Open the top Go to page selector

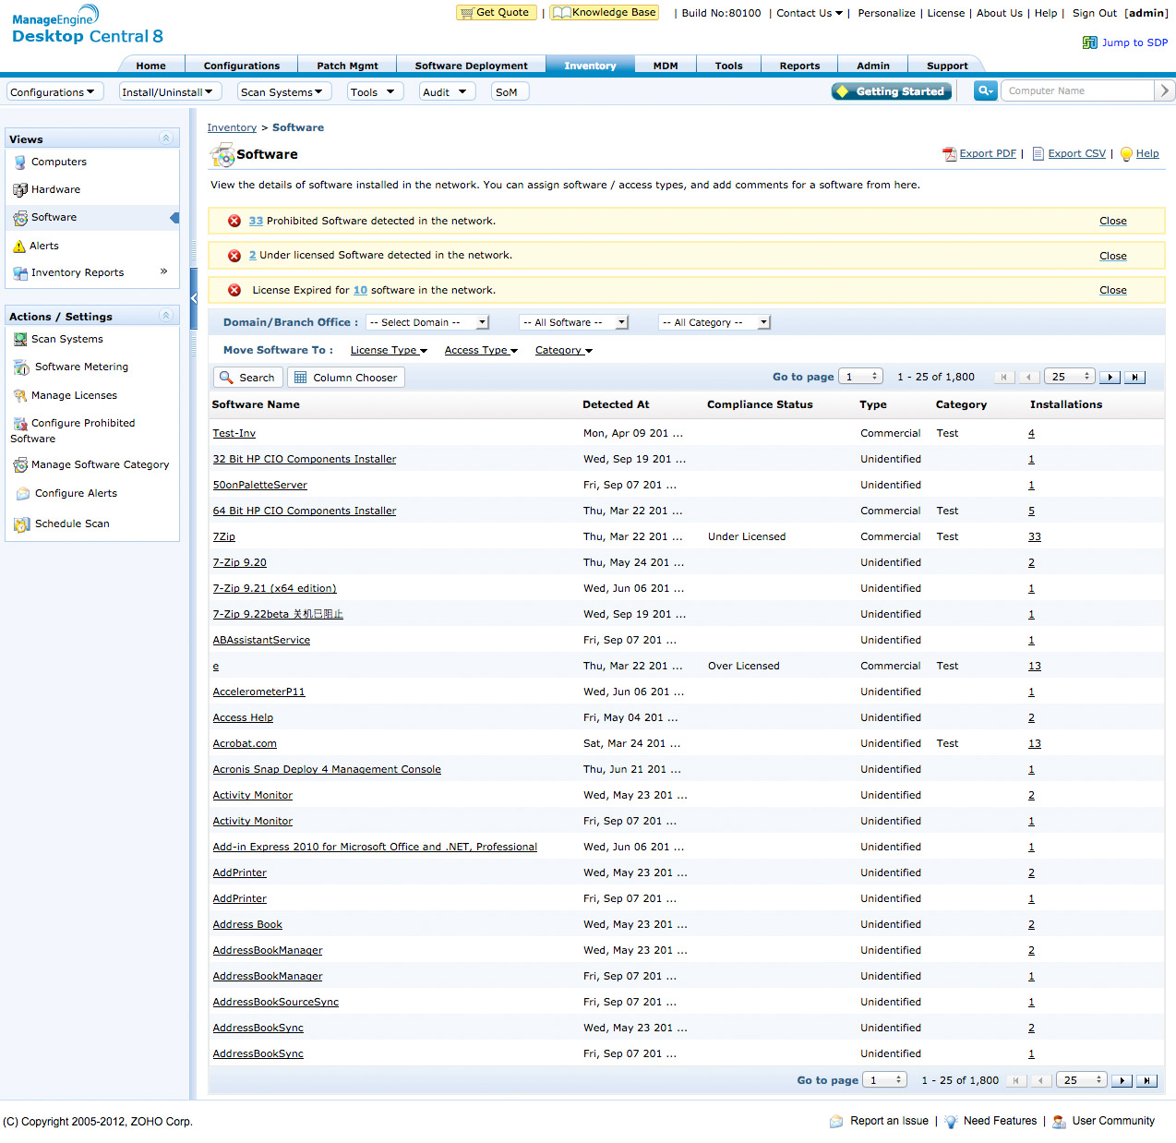[x=861, y=377]
